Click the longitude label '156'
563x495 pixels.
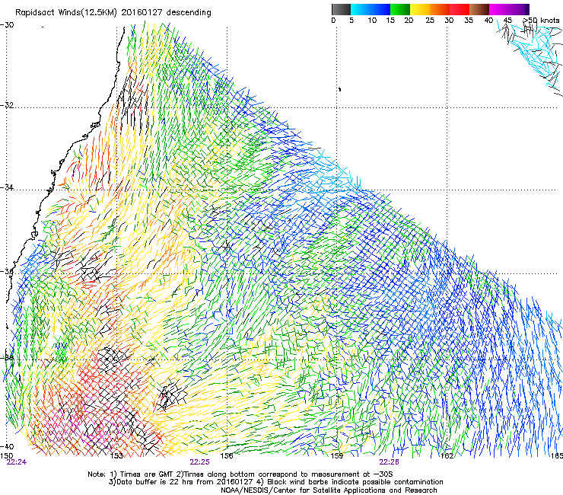227,455
